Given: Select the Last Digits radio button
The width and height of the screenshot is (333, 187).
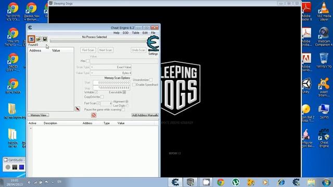Looking at the screenshot, I should click(x=127, y=105).
